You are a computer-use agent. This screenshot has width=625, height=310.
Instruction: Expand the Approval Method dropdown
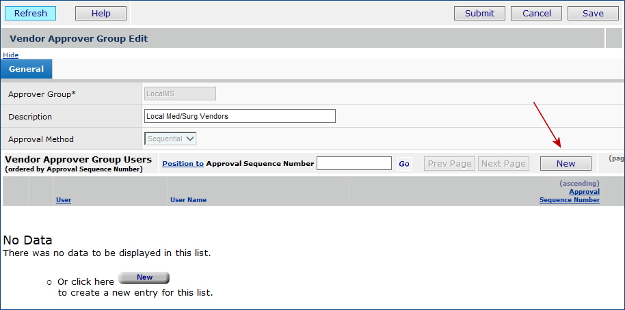click(171, 139)
